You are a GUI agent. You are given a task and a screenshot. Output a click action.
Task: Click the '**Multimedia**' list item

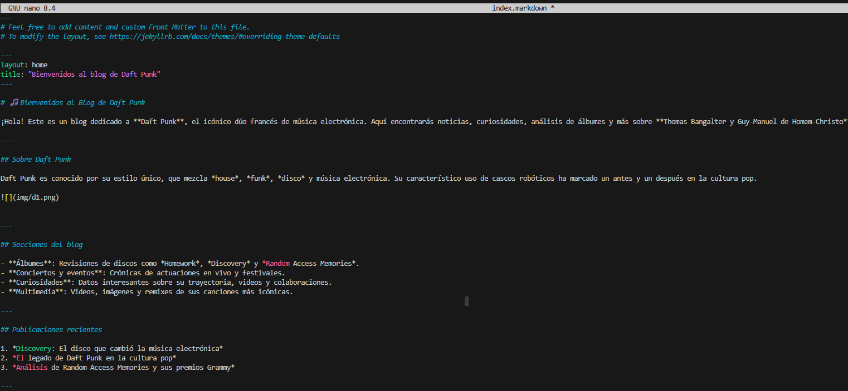click(36, 292)
